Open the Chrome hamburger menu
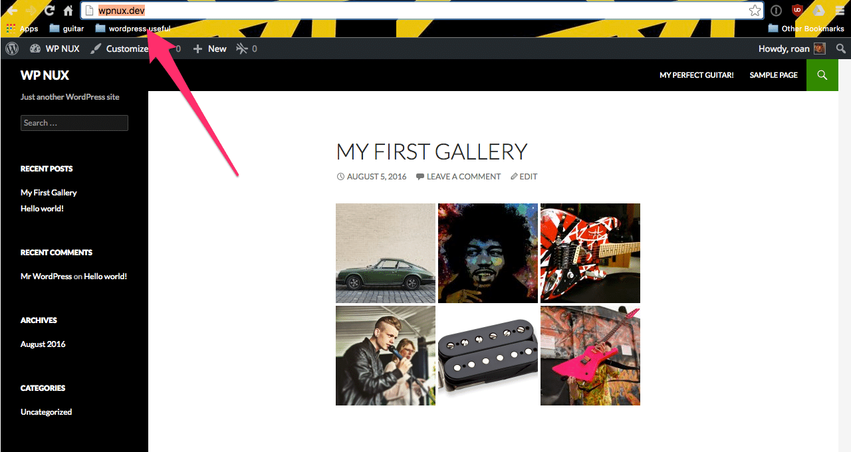This screenshot has width=851, height=452. [840, 11]
